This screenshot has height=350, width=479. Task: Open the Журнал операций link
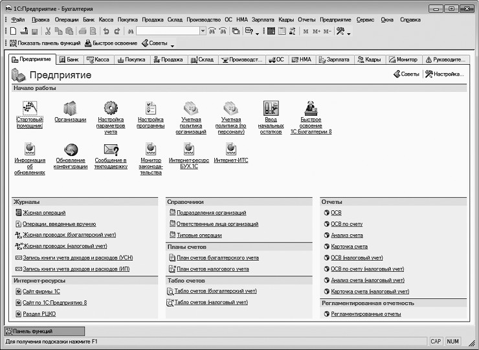click(44, 213)
